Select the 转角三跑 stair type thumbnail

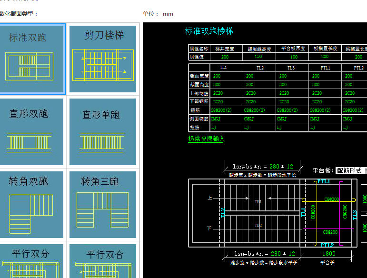pyautogui.click(x=103, y=205)
